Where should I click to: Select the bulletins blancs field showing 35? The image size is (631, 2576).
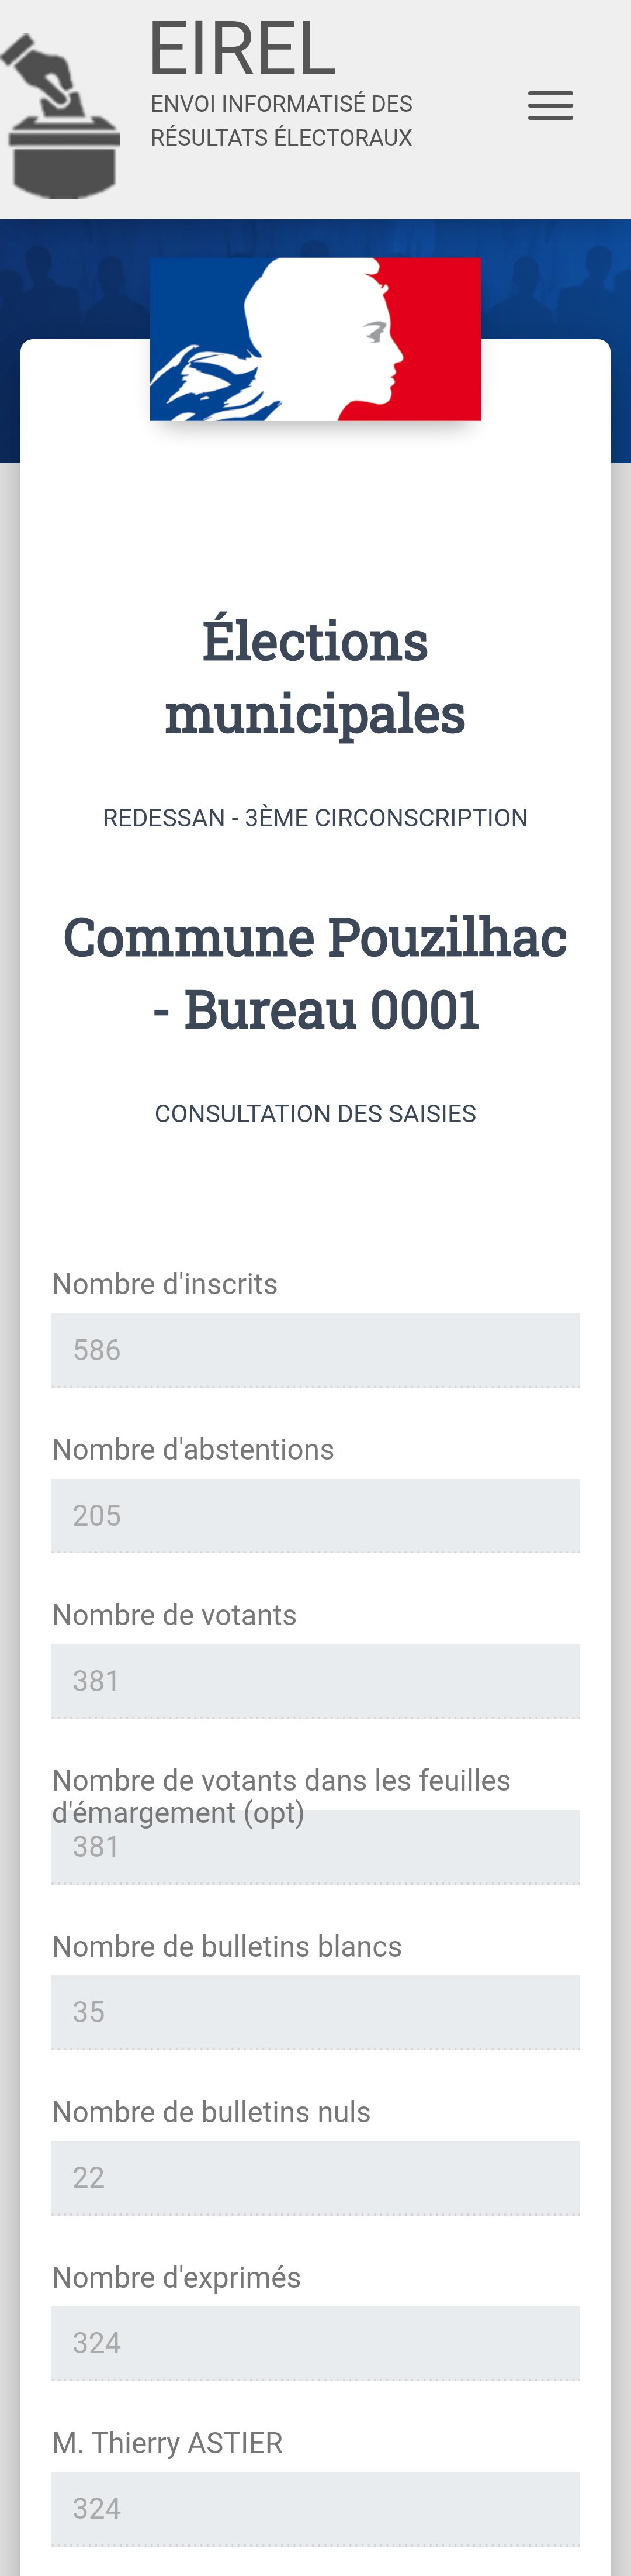click(x=315, y=2012)
